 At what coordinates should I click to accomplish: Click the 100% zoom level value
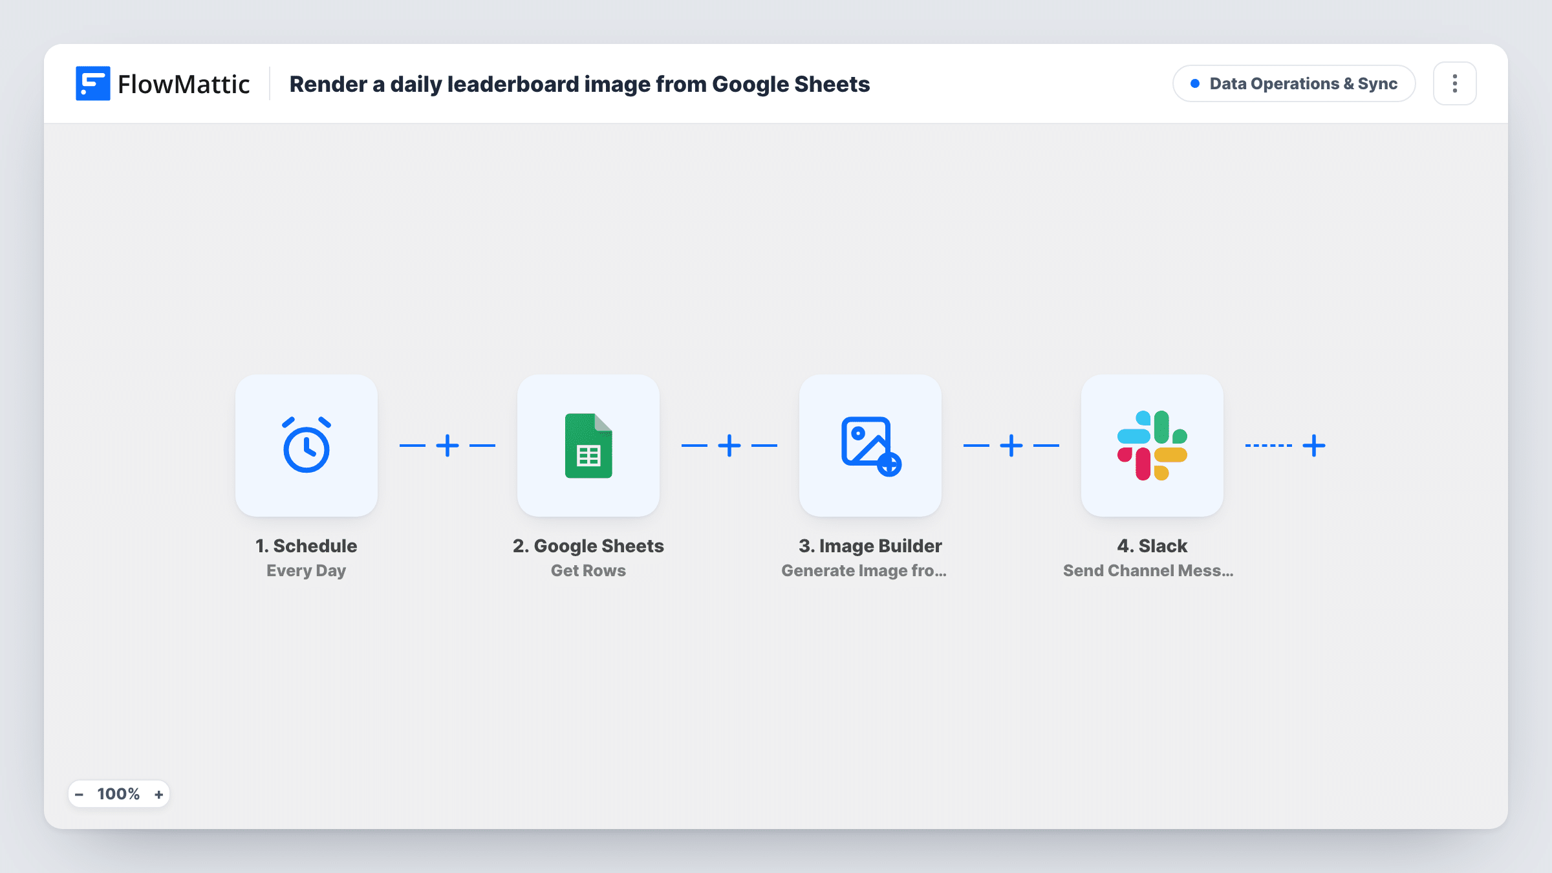click(118, 794)
